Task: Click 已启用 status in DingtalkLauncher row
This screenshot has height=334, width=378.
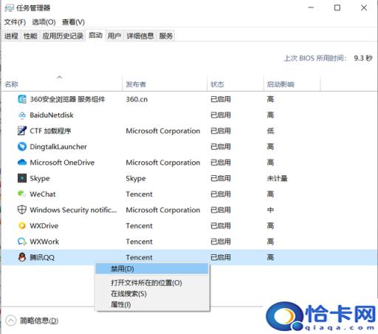Action: (221, 147)
